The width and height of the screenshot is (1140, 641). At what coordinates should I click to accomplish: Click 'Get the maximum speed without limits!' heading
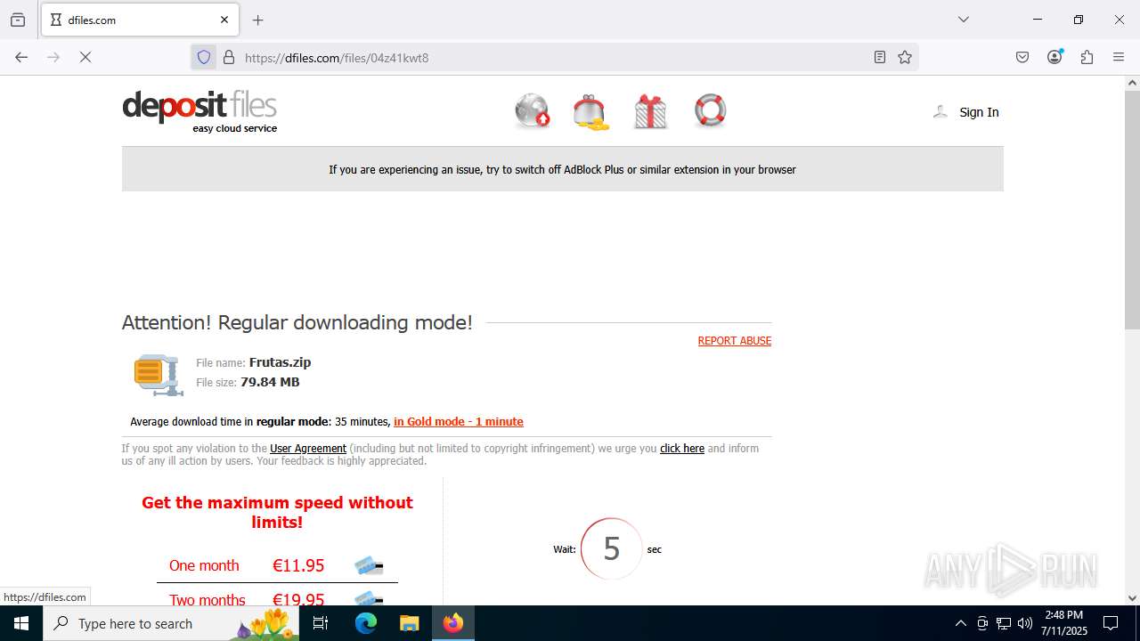pos(277,512)
